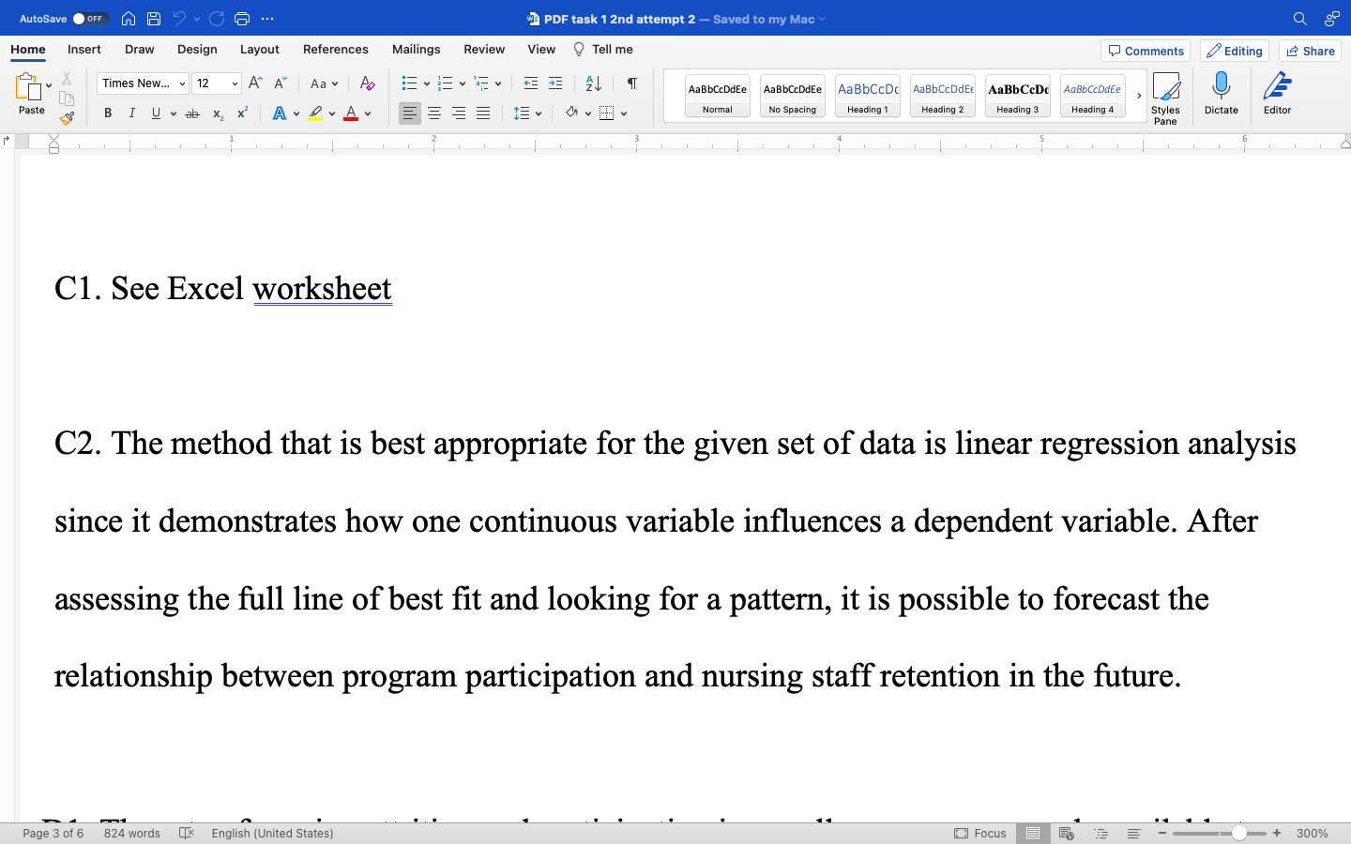Toggle paragraph marks display
The image size is (1351, 844).
click(632, 83)
